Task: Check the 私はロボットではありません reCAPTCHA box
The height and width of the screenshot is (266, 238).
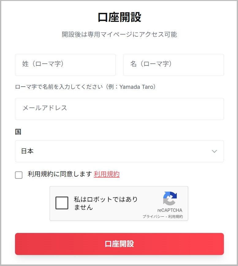Action: (x=62, y=203)
